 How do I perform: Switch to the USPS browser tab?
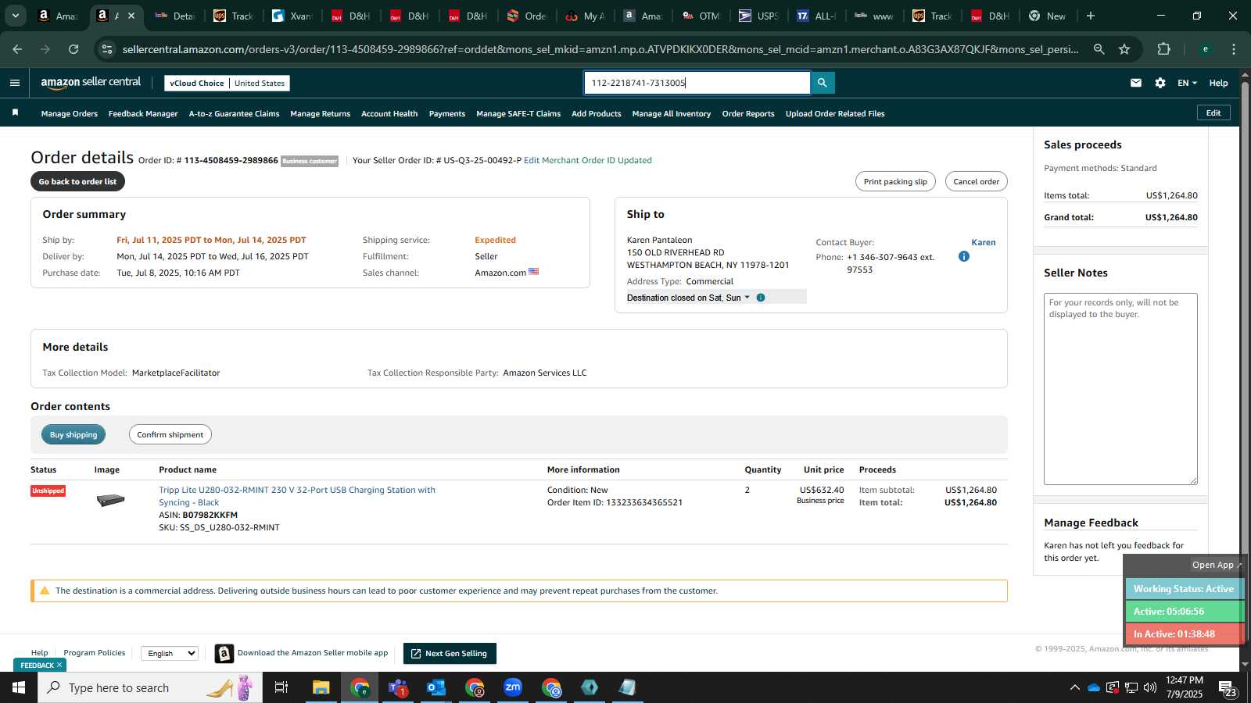tap(759, 16)
